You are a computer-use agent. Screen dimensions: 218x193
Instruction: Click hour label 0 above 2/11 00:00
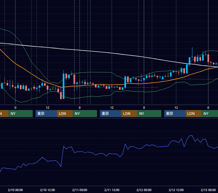coord(80,108)
